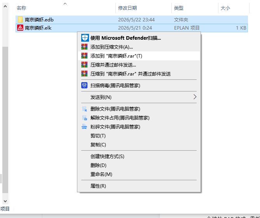Click the Microsoft Defender shield icon
Image resolution: width=260 pixels, height=218 pixels.
coord(85,38)
